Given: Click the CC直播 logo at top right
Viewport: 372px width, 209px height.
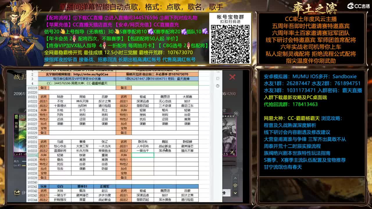Looking at the screenshot, I should click(358, 6).
